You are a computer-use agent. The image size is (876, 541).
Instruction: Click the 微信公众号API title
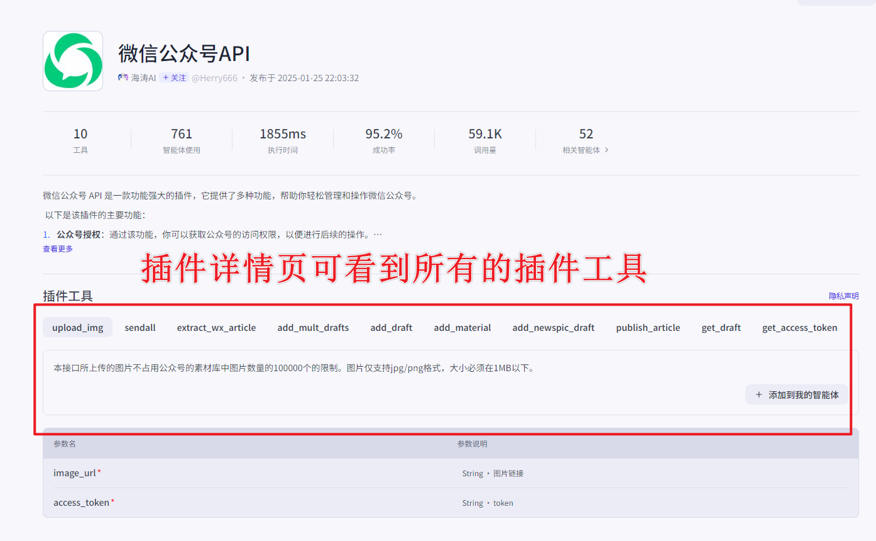point(184,54)
